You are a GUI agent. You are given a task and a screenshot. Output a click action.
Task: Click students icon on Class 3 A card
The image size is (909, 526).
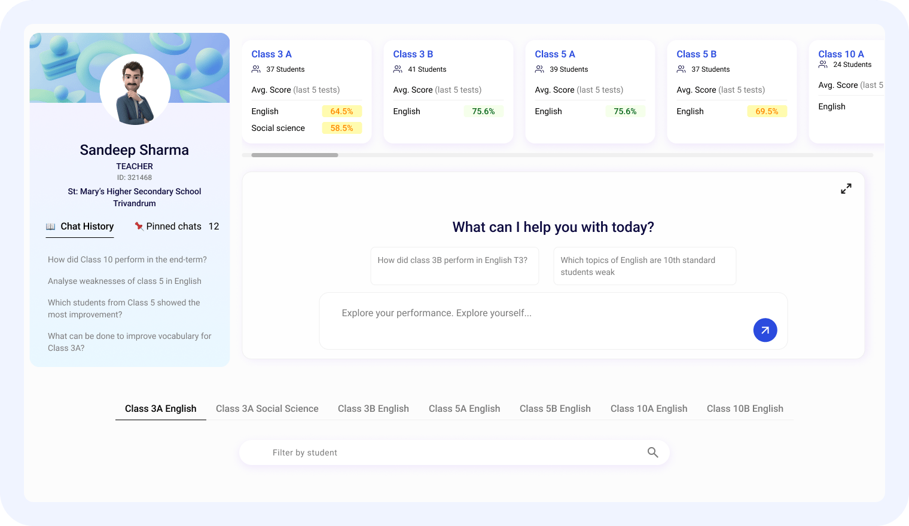pos(256,69)
